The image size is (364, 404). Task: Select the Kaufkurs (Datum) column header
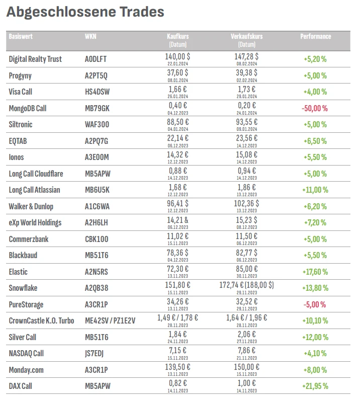pos(177,40)
